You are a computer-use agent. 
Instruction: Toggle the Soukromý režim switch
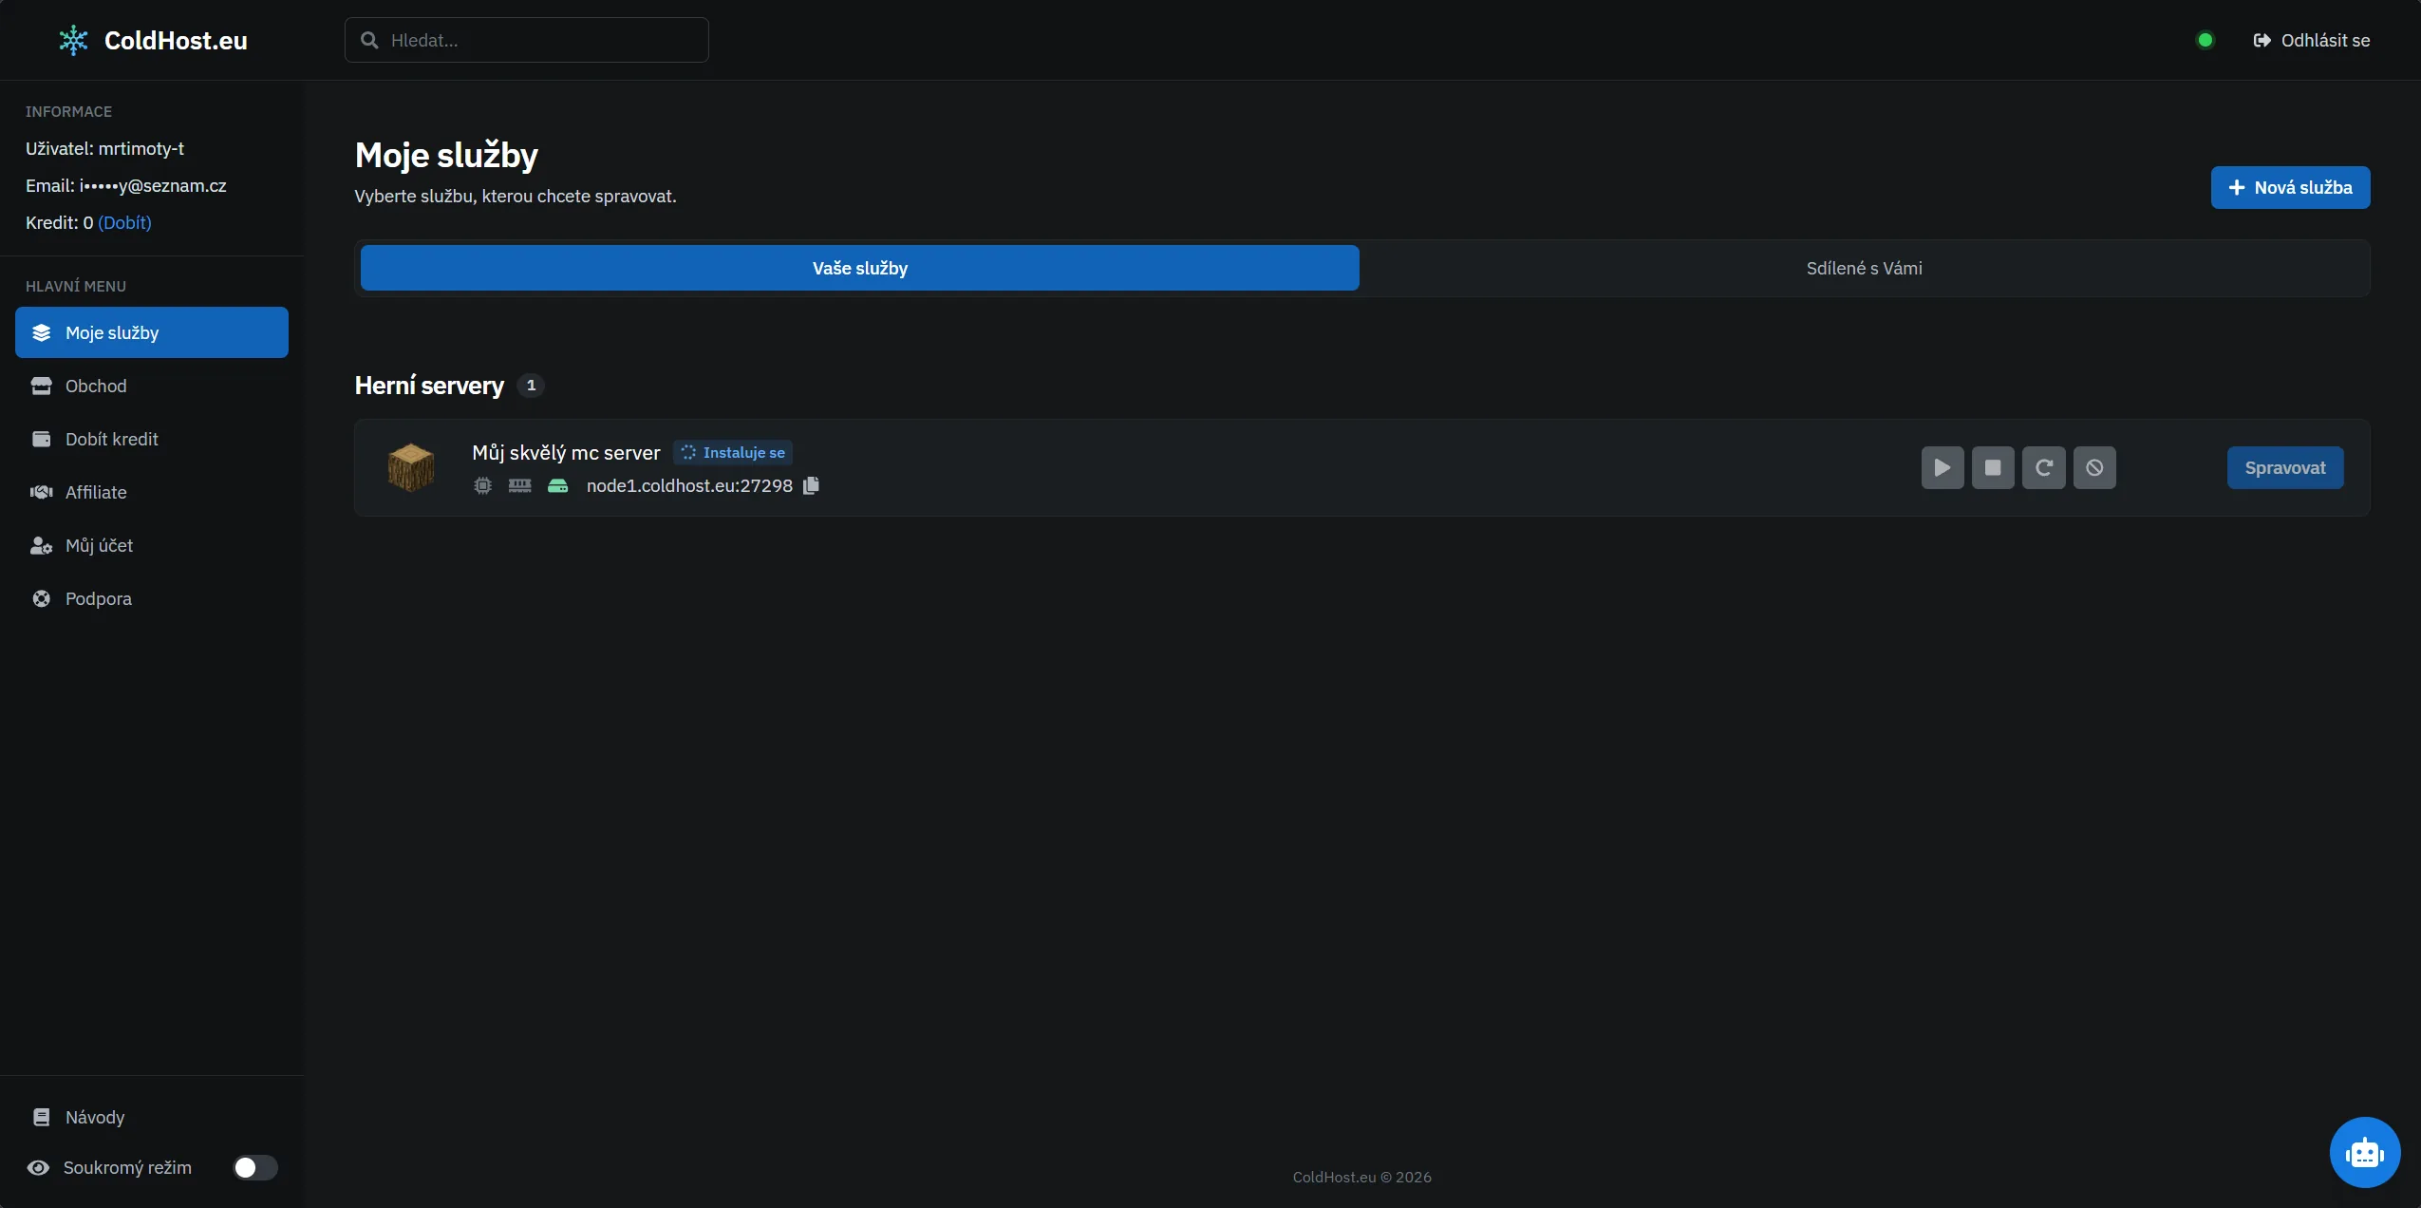coord(255,1167)
